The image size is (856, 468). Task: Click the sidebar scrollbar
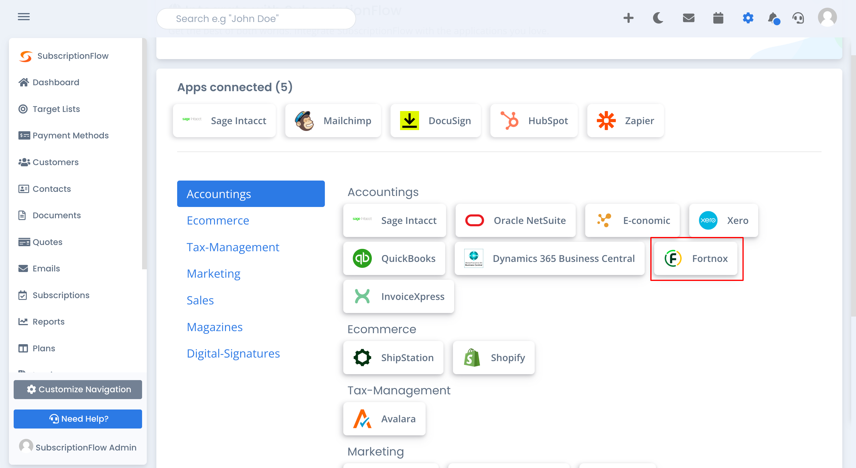(144, 154)
